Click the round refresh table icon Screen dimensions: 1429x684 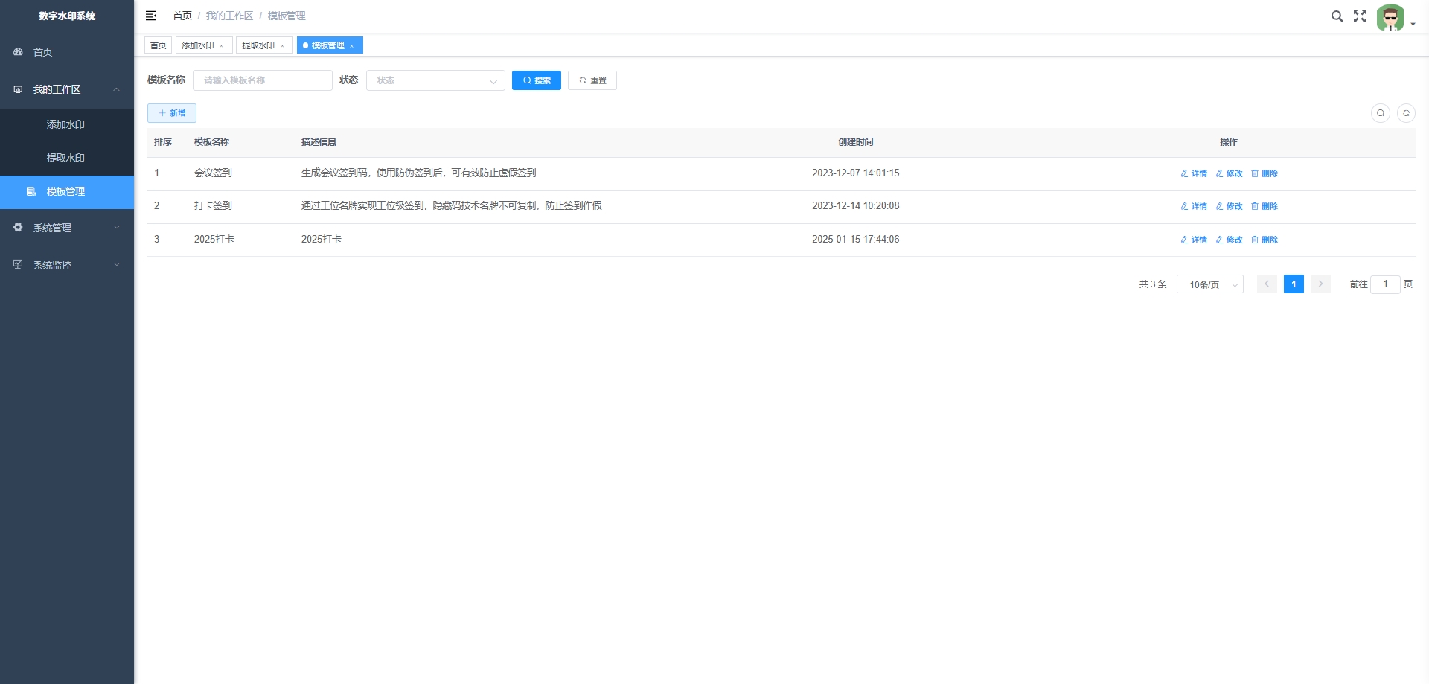pos(1405,113)
